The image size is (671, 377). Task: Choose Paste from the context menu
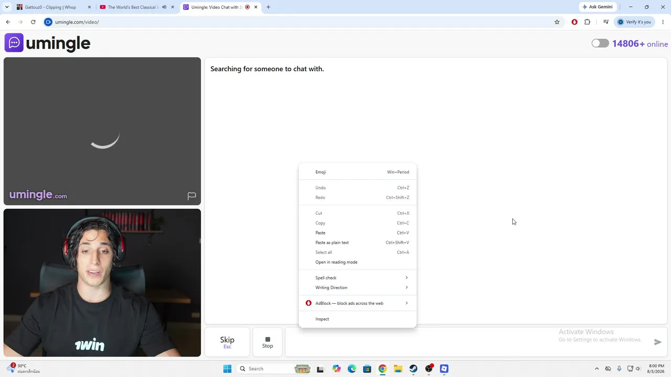pos(358,232)
